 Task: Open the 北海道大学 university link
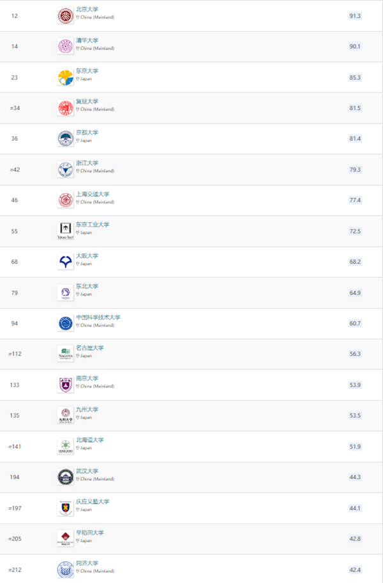(90, 440)
